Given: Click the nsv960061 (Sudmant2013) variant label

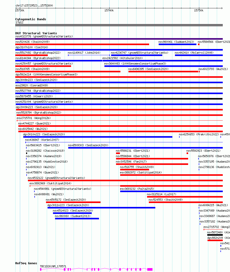Looking at the screenshot, I should [176, 42].
